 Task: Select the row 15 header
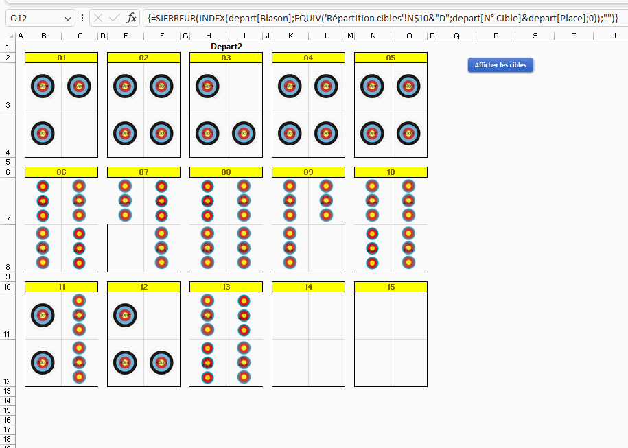(8, 410)
